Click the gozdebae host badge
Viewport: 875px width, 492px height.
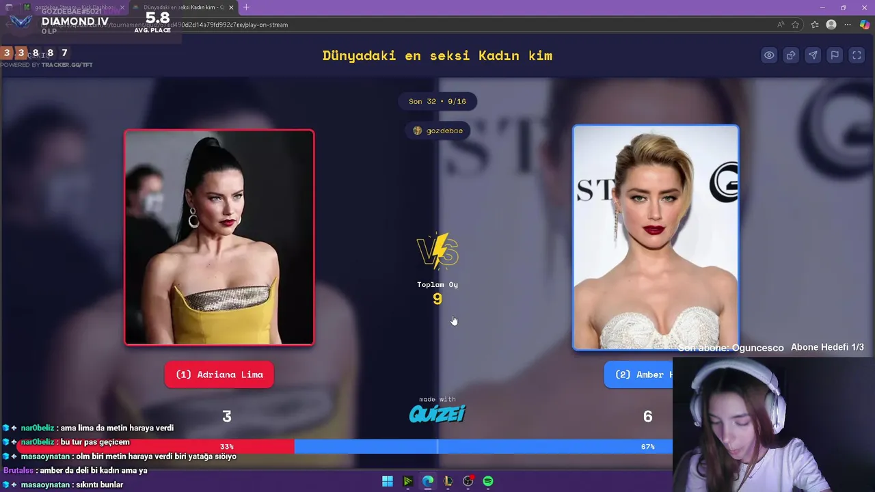click(437, 131)
